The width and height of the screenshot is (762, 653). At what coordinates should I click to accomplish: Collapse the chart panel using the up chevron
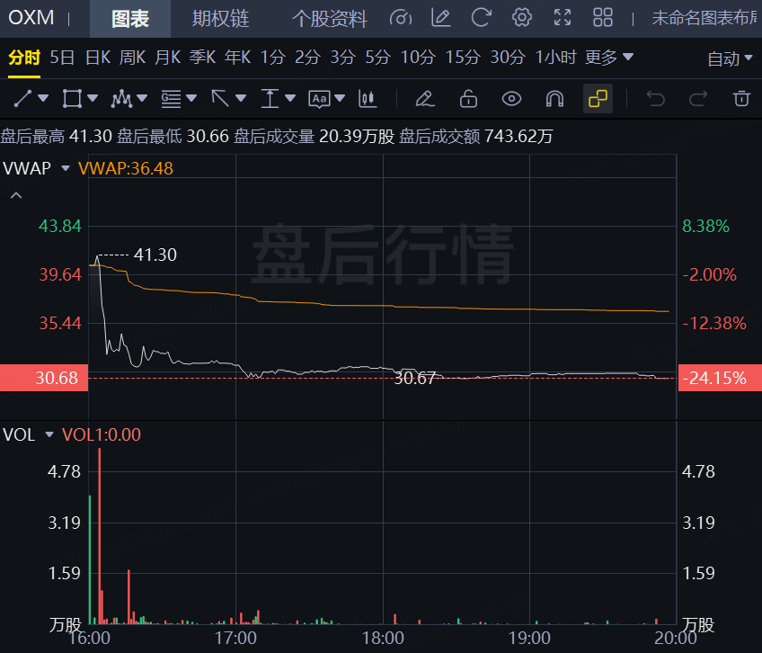tap(15, 195)
